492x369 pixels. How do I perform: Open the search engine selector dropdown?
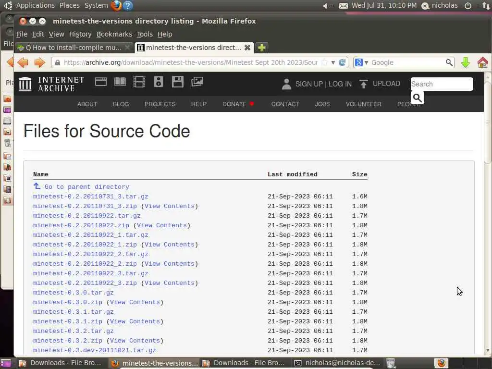(x=361, y=62)
